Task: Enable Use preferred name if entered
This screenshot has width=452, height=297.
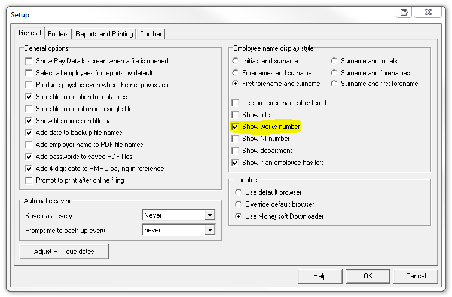Action: (x=236, y=103)
